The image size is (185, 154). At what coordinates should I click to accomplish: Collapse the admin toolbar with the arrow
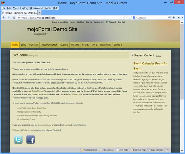tap(168, 150)
